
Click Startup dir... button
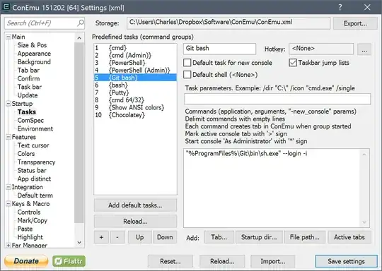[x=259, y=237]
